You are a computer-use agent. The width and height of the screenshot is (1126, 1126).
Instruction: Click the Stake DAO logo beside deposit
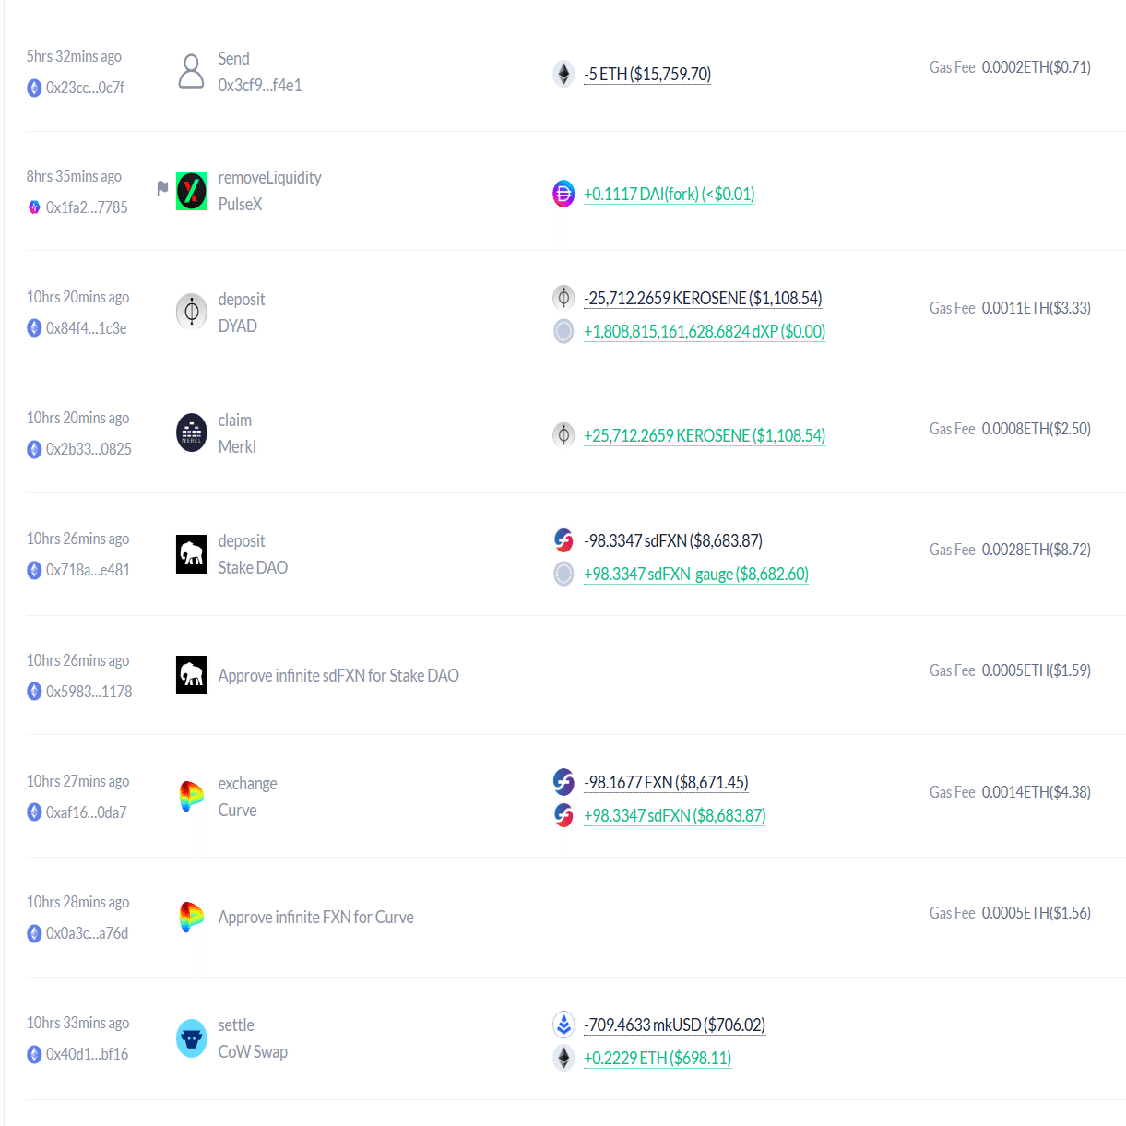click(x=192, y=554)
